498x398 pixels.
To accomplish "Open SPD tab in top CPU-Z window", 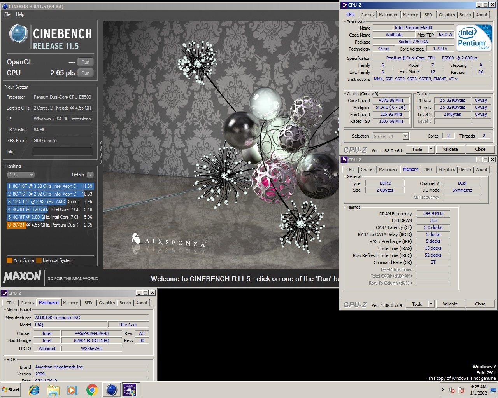I will (x=428, y=15).
